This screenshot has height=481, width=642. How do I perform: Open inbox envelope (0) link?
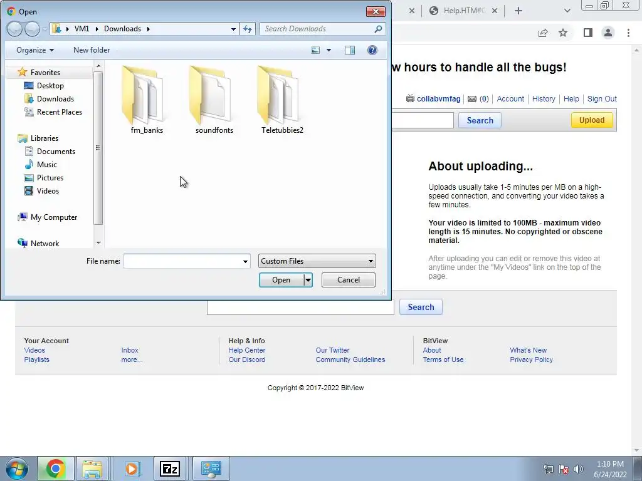478,98
